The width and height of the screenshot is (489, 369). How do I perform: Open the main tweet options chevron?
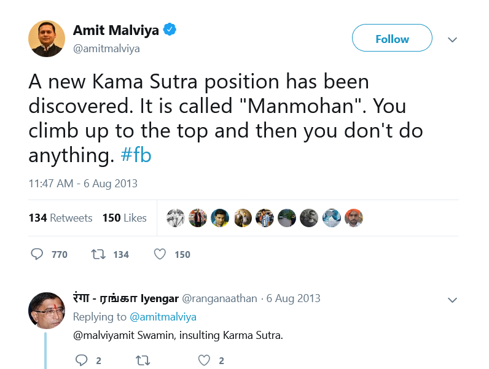click(452, 39)
